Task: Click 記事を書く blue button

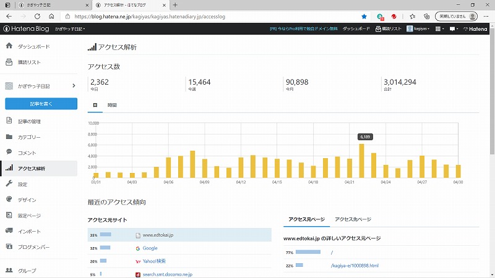Action: pos(41,104)
